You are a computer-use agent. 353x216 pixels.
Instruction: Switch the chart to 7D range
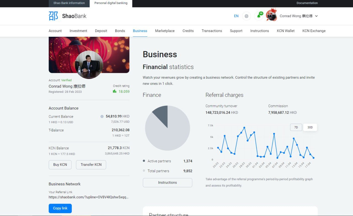click(296, 127)
